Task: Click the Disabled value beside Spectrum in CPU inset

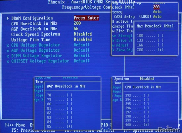Action: 147,79
